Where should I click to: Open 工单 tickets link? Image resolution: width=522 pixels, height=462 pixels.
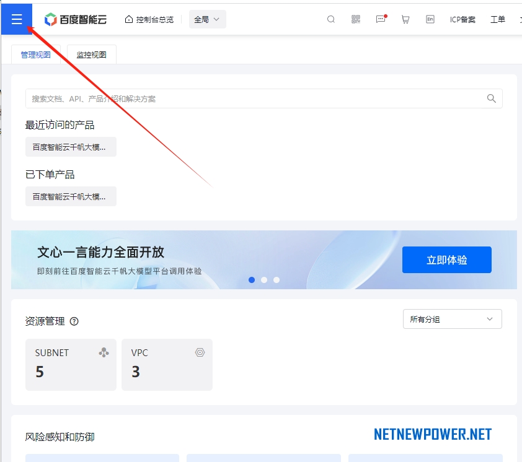pyautogui.click(x=498, y=19)
